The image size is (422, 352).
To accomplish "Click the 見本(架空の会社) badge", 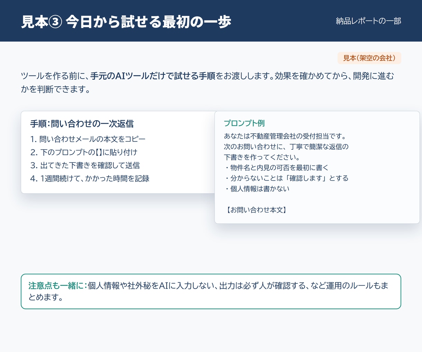I will point(369,58).
